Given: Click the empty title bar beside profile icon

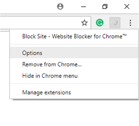Looking at the screenshot, I should 27,7.
